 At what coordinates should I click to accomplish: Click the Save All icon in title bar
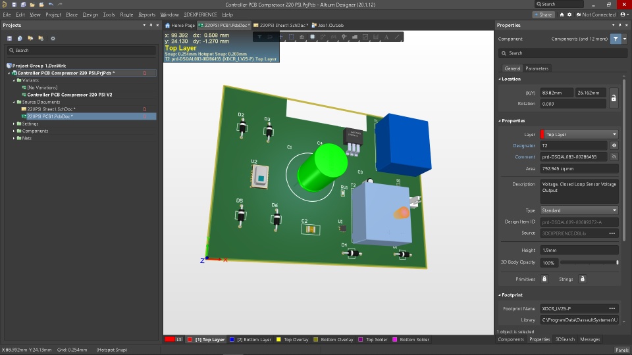23,5
